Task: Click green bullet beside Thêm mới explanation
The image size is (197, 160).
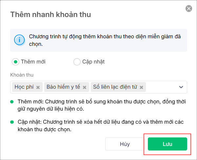Action: tap(12, 101)
